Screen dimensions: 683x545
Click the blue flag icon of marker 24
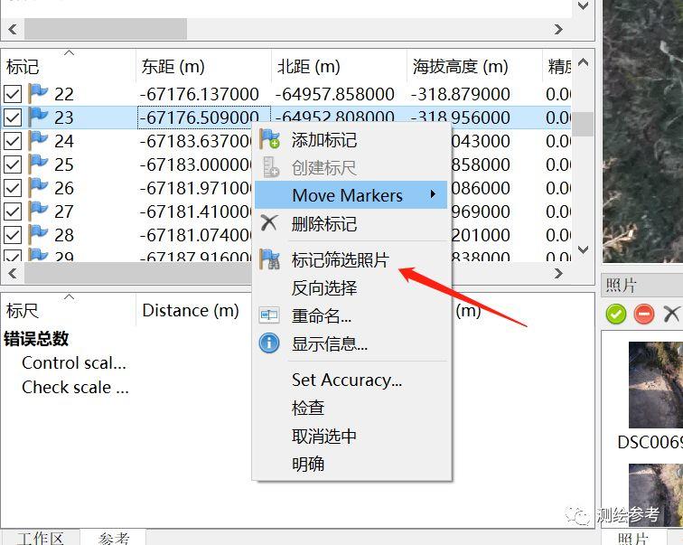pos(38,140)
